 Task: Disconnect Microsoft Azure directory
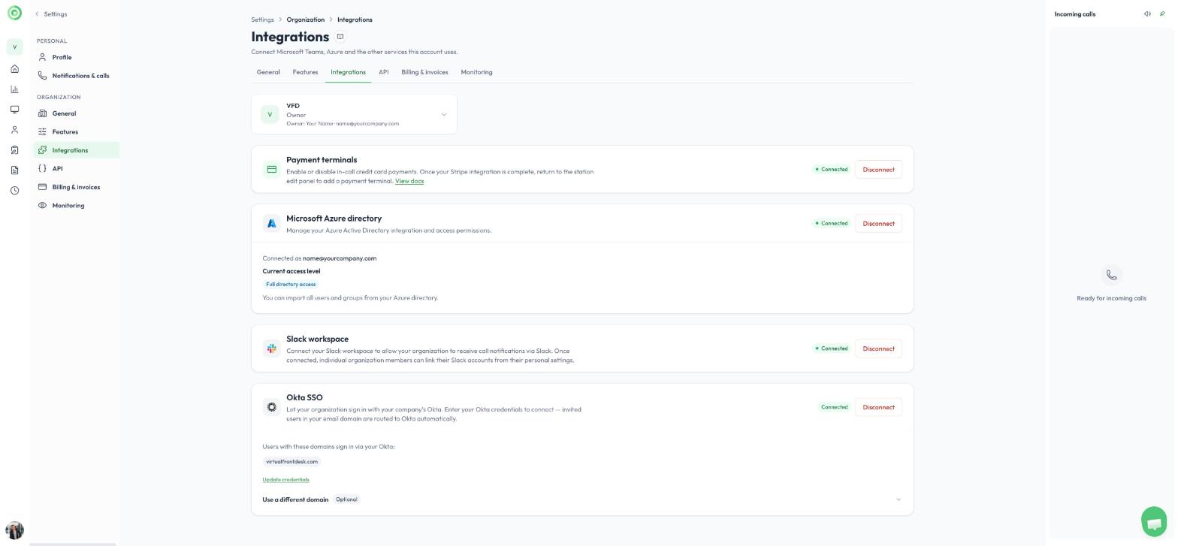(878, 224)
